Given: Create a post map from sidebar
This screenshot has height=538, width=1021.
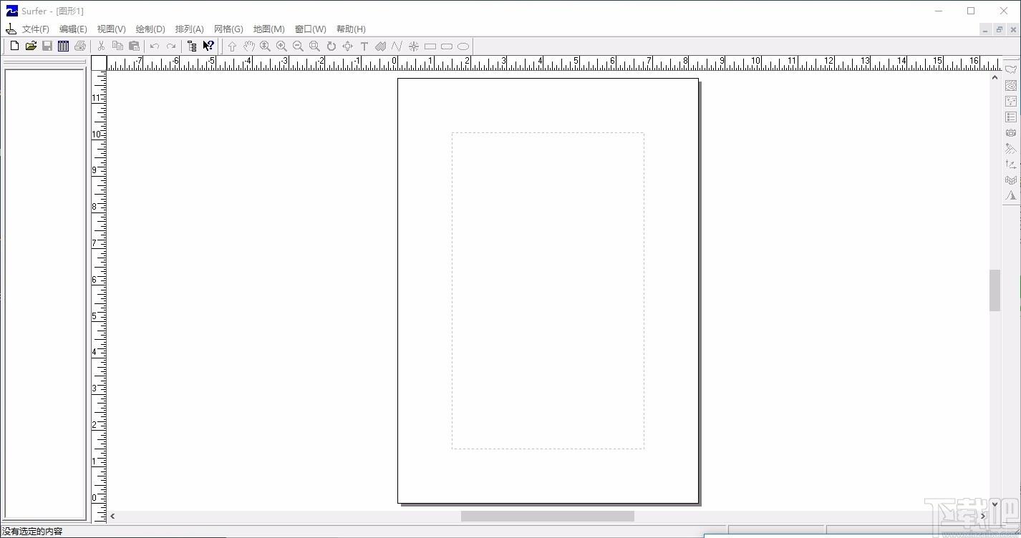Looking at the screenshot, I should click(1011, 101).
